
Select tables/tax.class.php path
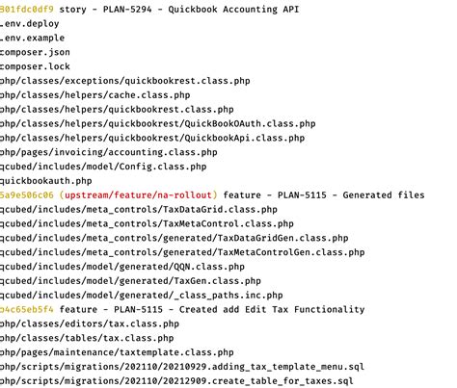[87, 338]
